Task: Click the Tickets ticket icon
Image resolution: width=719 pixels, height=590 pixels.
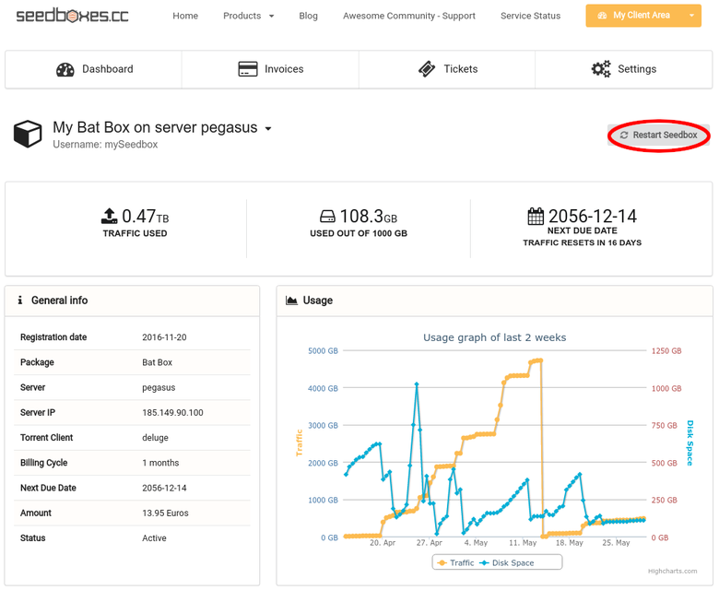Action: (x=427, y=69)
